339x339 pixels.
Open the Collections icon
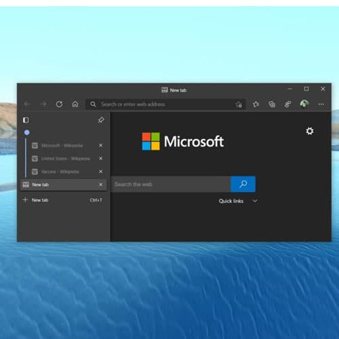(272, 104)
